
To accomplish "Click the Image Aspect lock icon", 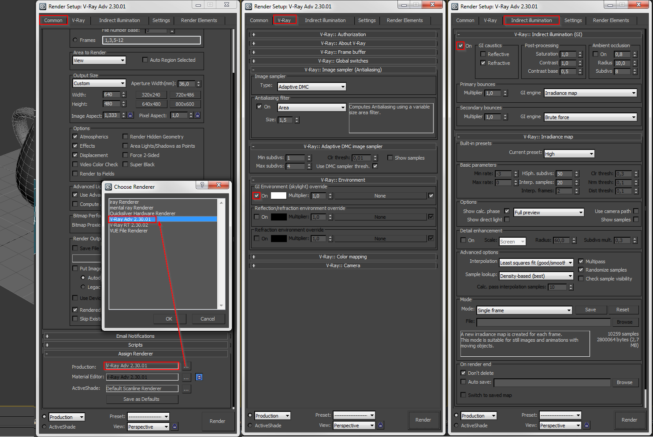I will pos(130,115).
